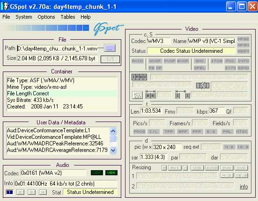Screen dimensions: 258x201
Task: Click the PAL indicator
Action: [x=227, y=131]
